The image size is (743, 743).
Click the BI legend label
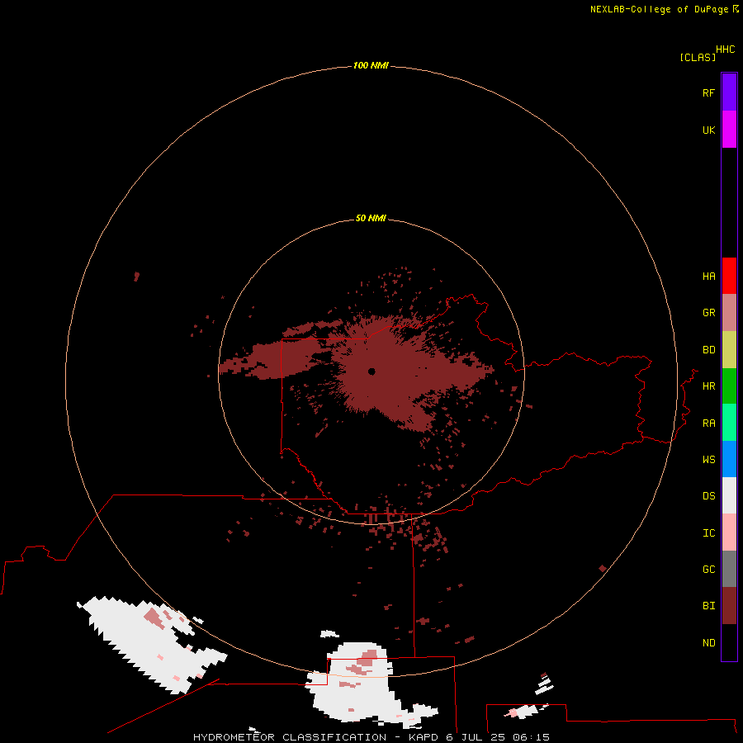coord(708,606)
